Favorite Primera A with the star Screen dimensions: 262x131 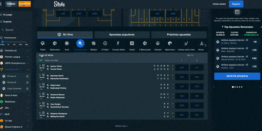28,76
